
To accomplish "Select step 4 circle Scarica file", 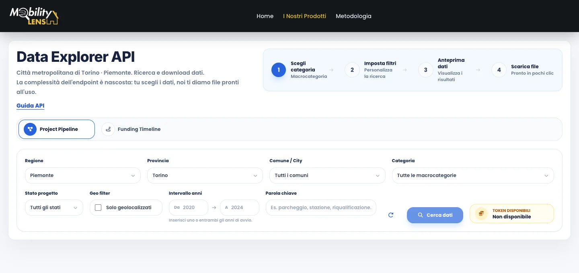I will [x=499, y=70].
